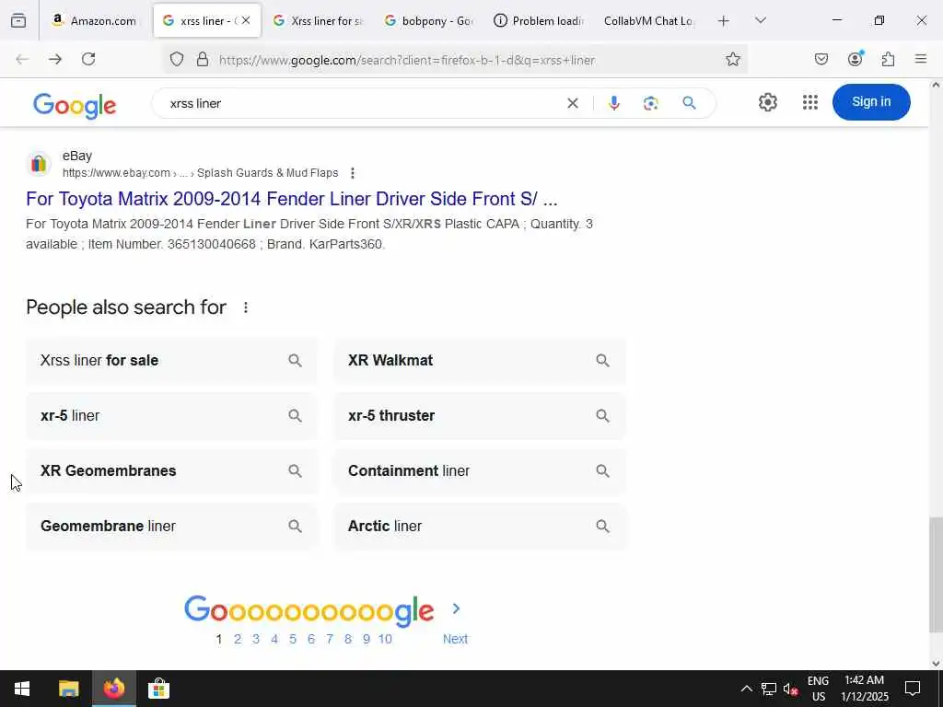
Task: Click the Next results link
Action: click(x=455, y=639)
